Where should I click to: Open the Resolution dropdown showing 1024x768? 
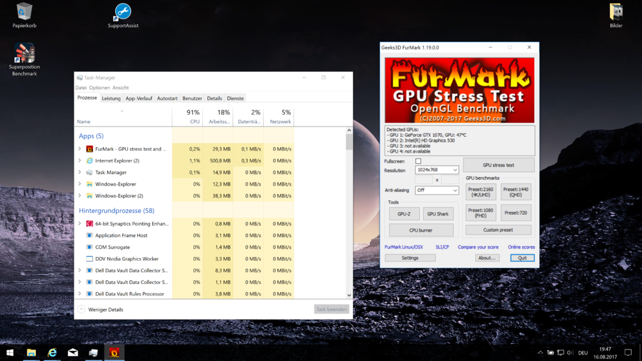(437, 170)
